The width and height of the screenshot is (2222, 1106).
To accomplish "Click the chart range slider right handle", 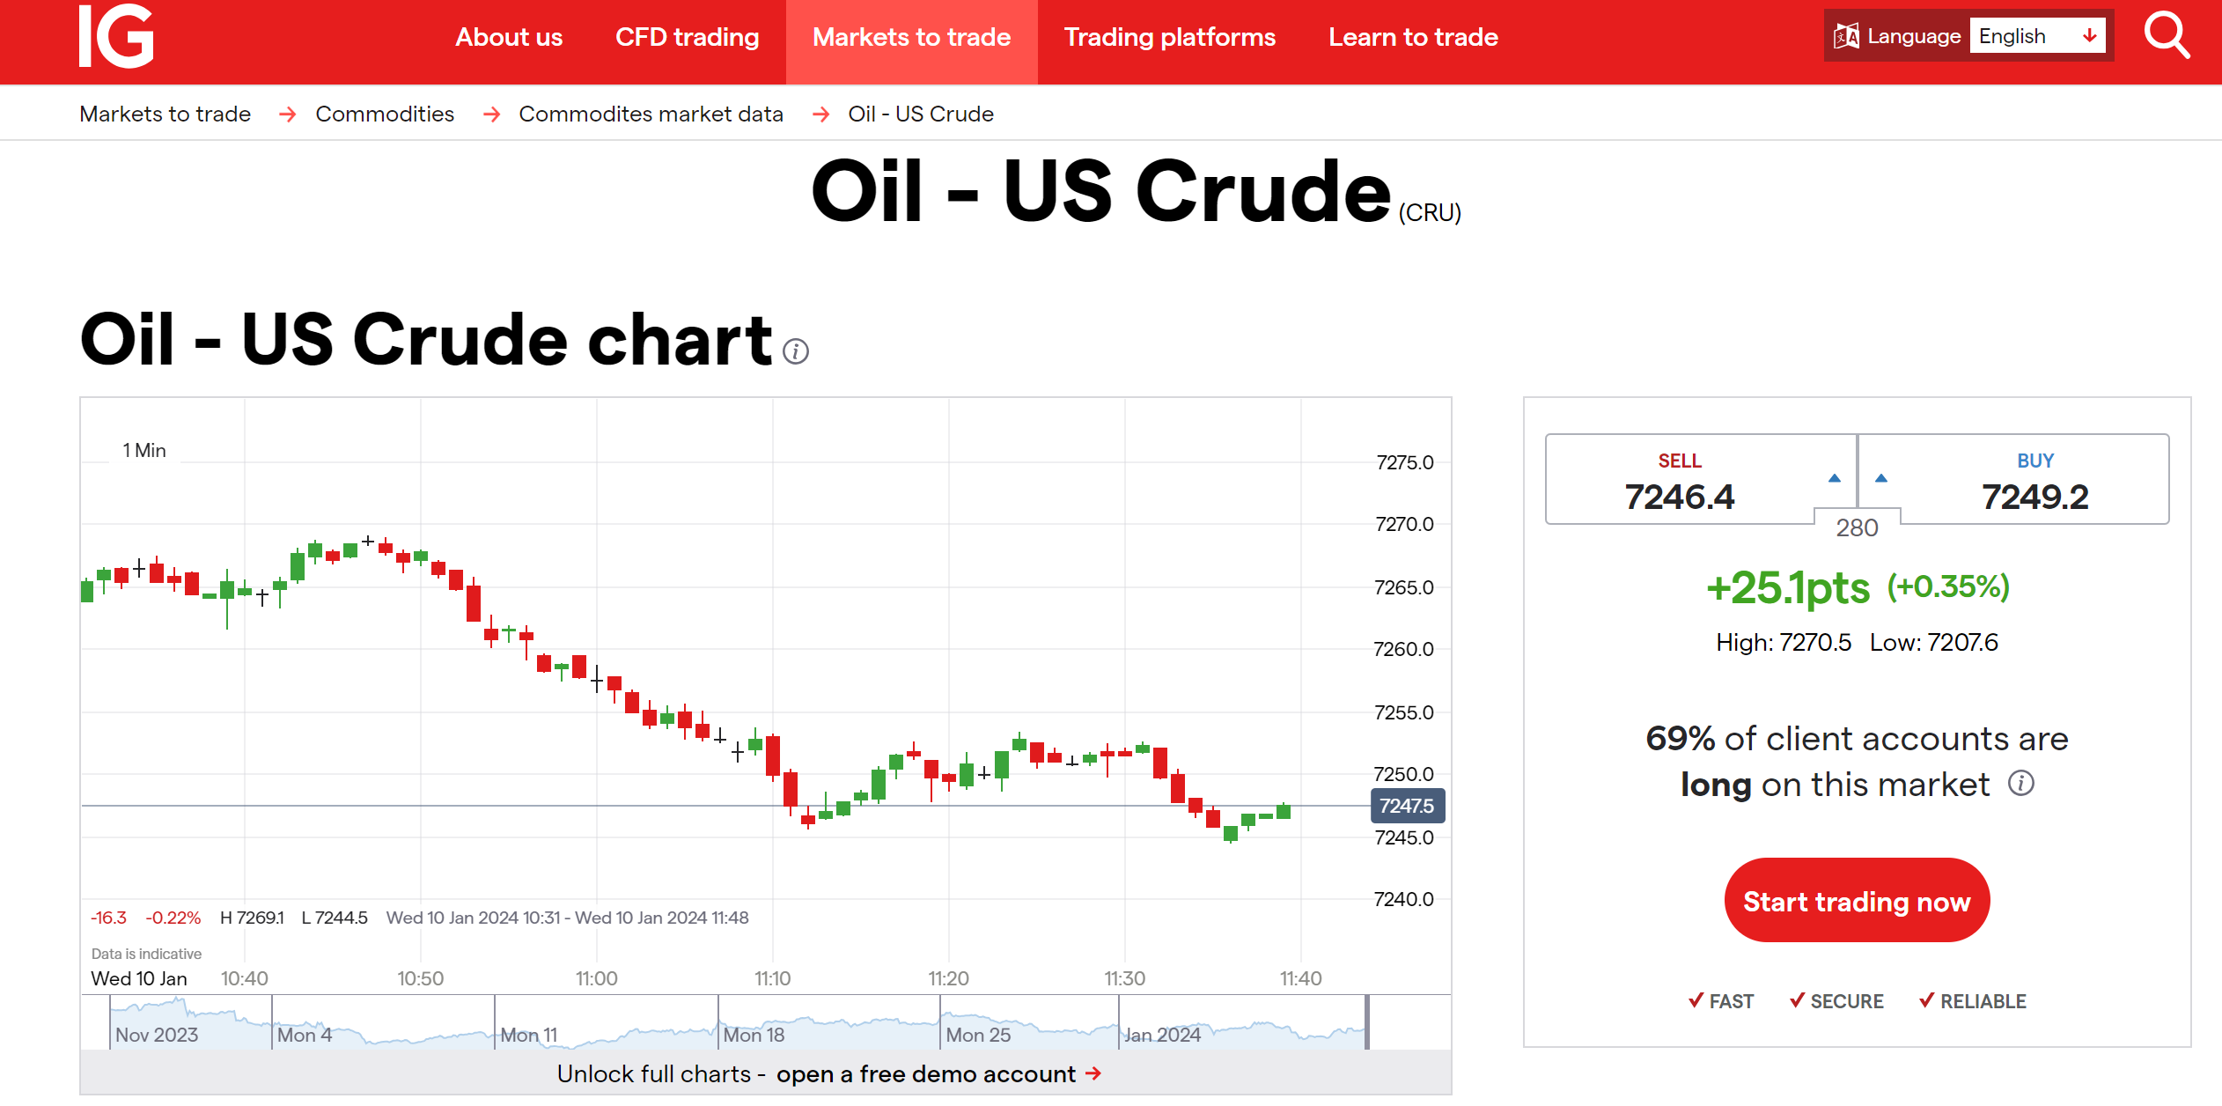I will 1366,1022.
